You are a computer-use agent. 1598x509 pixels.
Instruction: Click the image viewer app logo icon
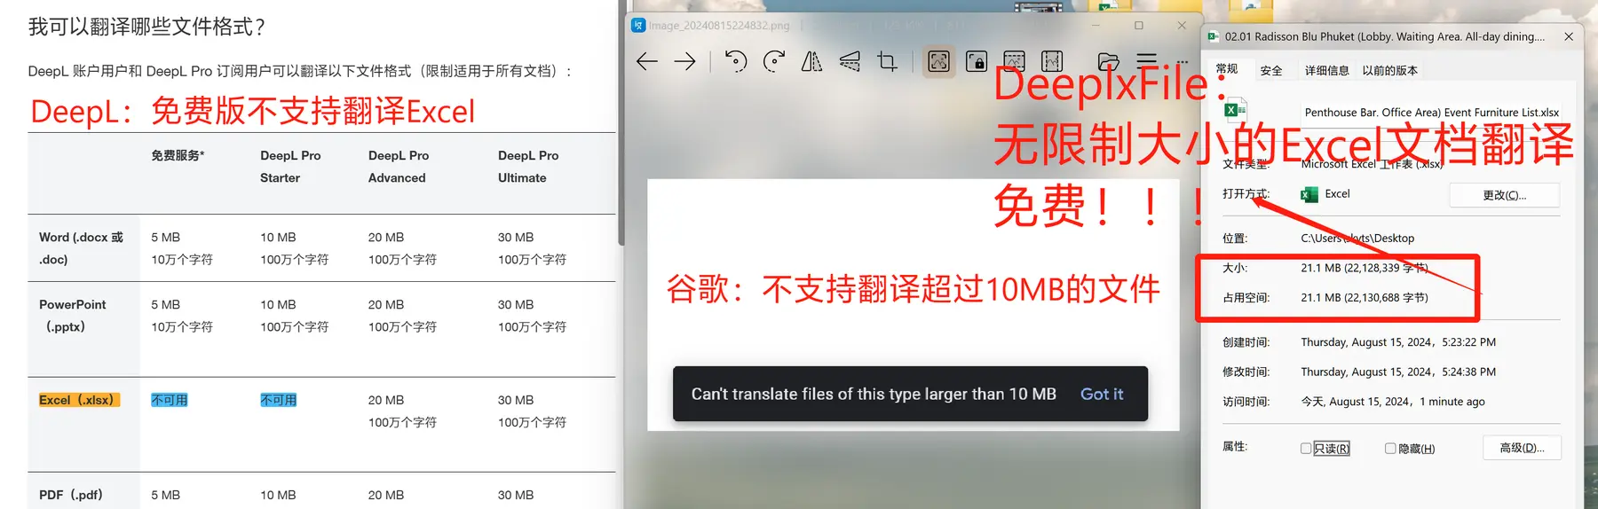coord(638,25)
